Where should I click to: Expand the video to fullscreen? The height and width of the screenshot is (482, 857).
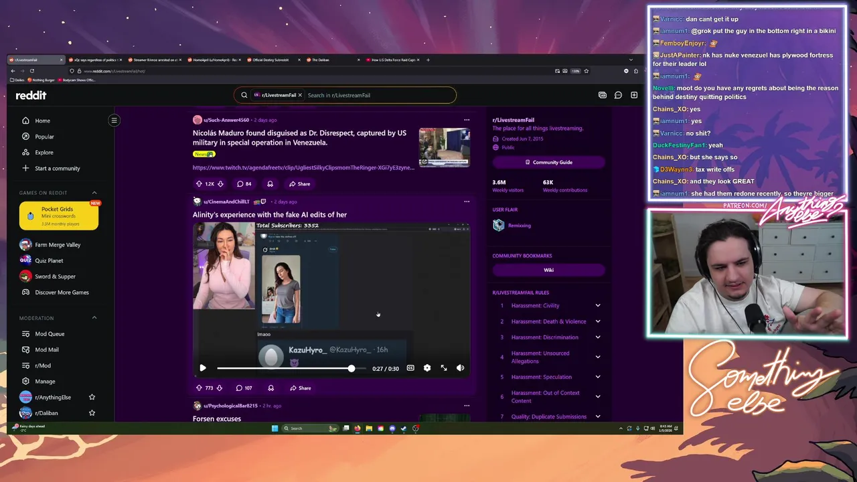(x=444, y=368)
